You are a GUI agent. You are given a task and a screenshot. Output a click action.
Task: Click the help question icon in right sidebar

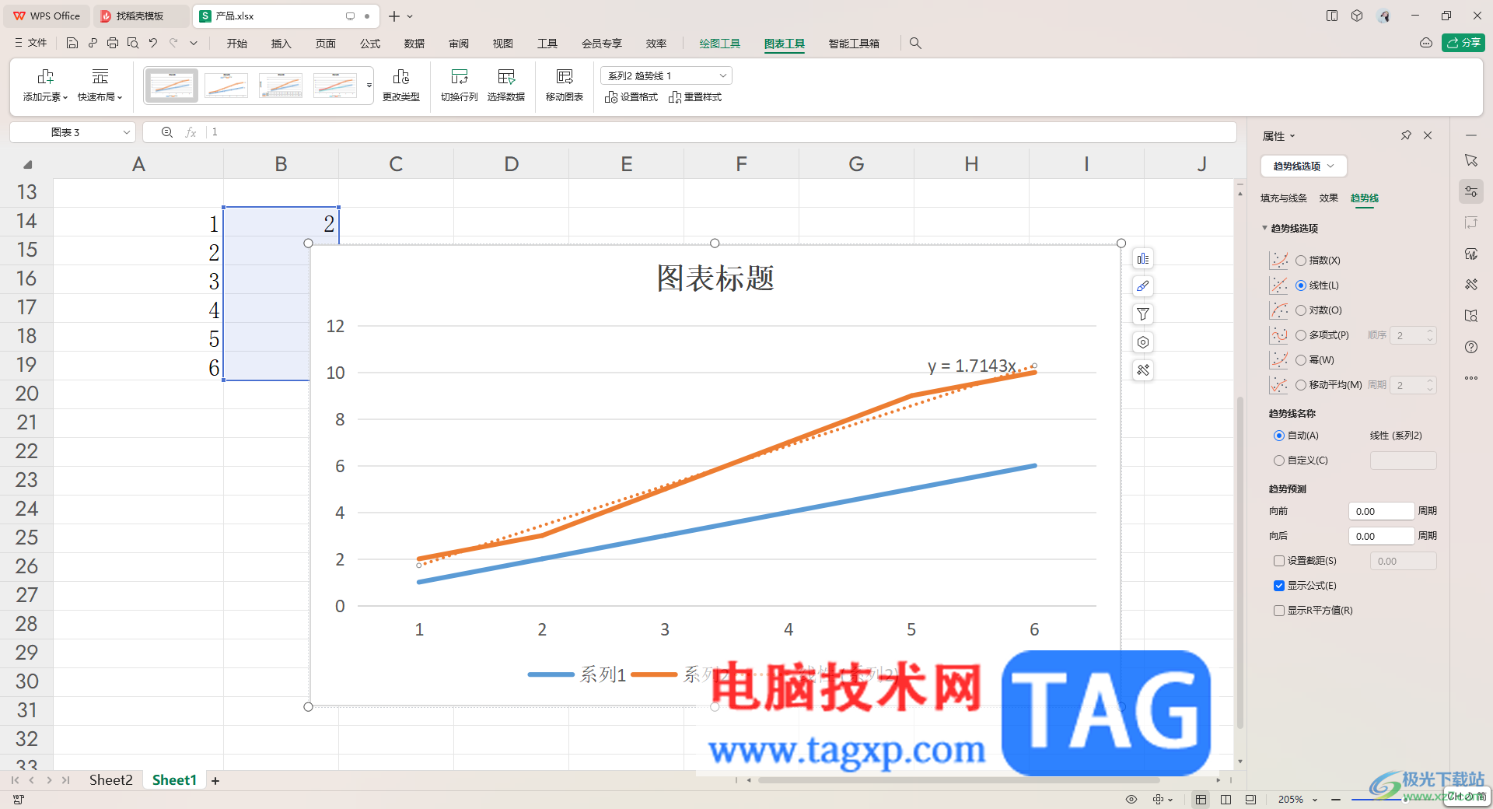[x=1471, y=347]
